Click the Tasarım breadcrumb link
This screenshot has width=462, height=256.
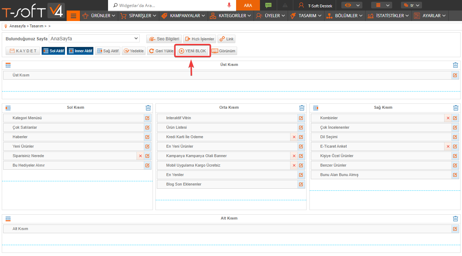tap(36, 26)
